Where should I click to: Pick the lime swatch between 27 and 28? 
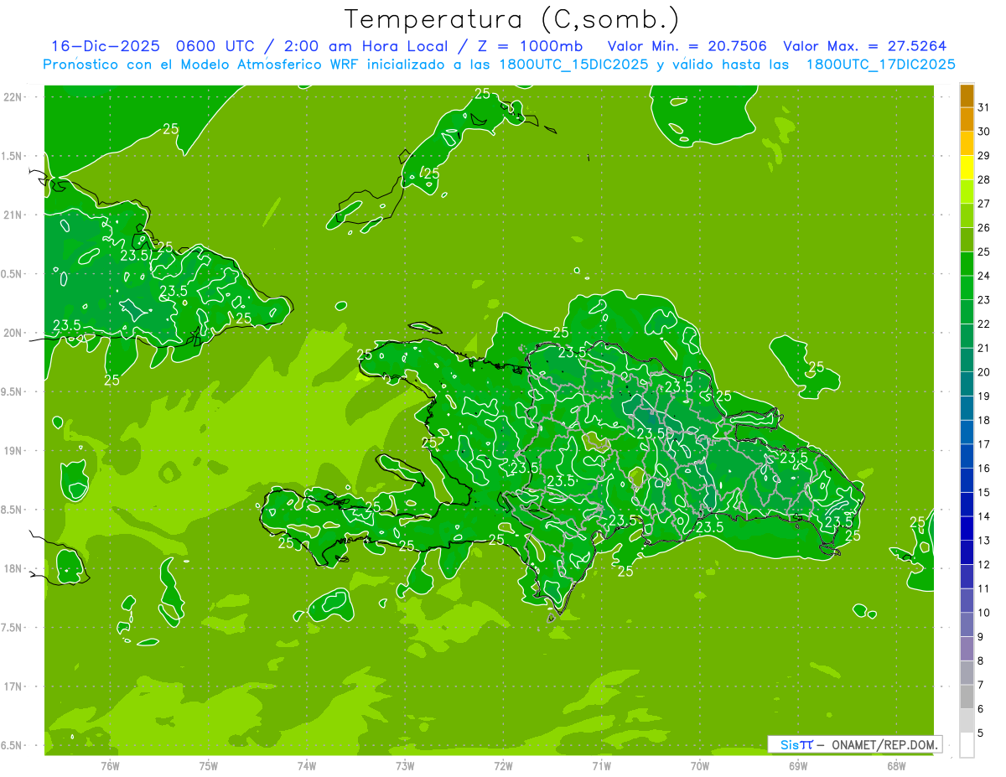click(x=967, y=192)
